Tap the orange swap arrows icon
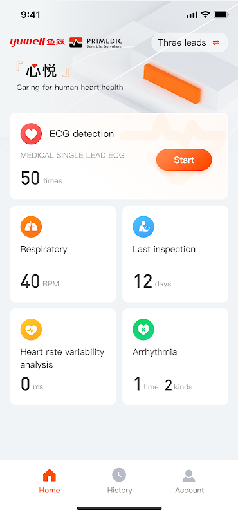 click(x=215, y=42)
